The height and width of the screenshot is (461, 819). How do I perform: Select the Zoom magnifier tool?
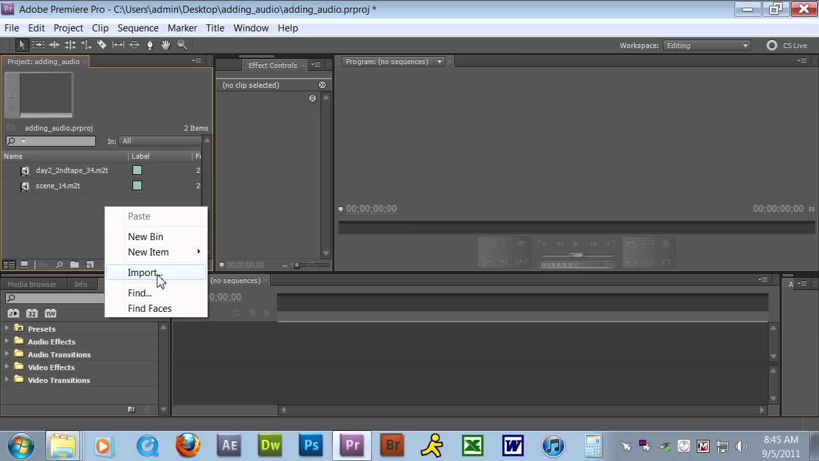(182, 45)
